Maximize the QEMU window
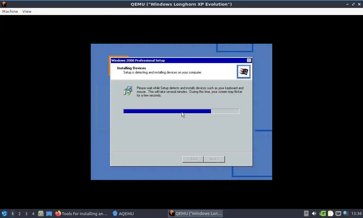The width and height of the screenshot is (363, 218). pos(353,4)
